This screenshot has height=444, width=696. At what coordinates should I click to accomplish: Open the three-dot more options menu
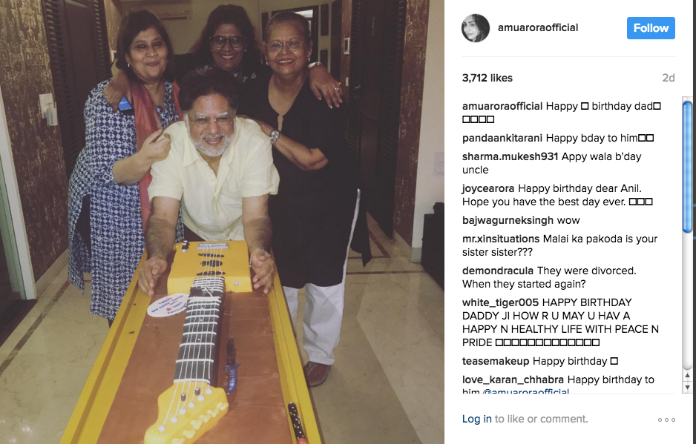click(x=666, y=420)
